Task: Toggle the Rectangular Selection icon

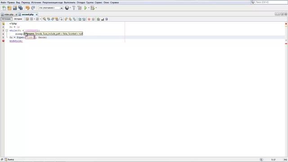Action: [61, 19]
